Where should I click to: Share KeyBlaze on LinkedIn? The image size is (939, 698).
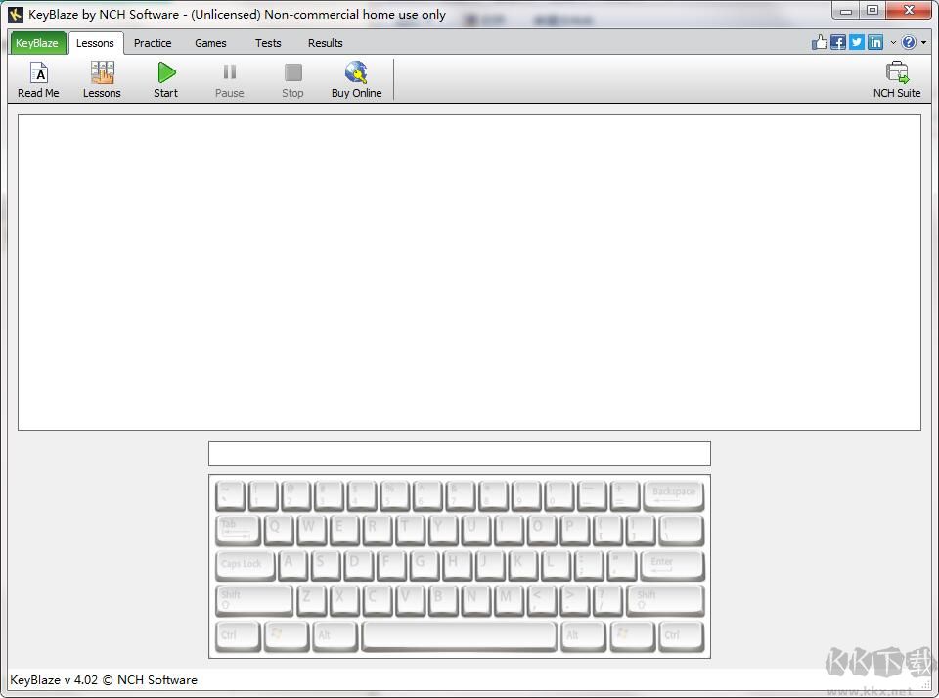pyautogui.click(x=875, y=42)
